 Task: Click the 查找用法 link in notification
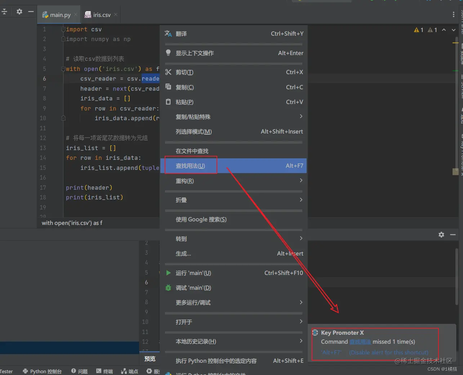tap(360, 342)
